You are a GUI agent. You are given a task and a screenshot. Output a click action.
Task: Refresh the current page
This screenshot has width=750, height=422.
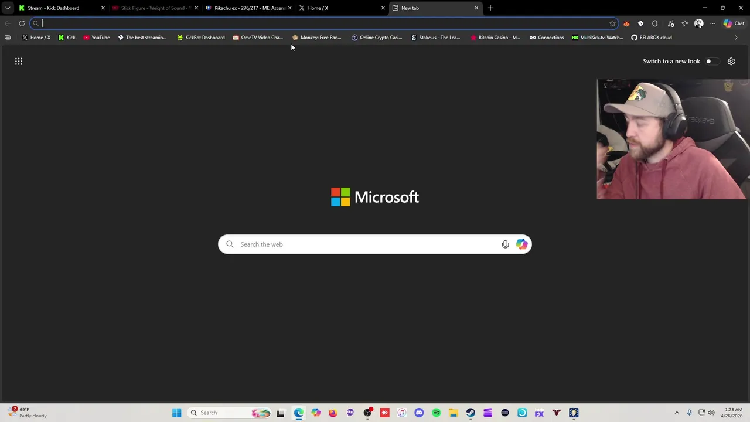[22, 23]
